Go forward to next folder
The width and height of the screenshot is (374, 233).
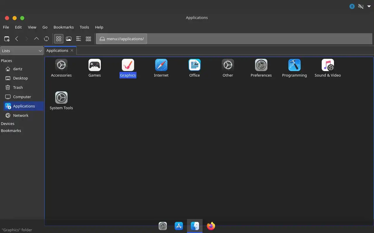[27, 39]
